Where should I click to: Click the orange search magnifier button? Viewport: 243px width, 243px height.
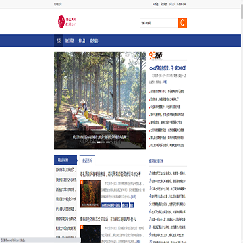182,23
